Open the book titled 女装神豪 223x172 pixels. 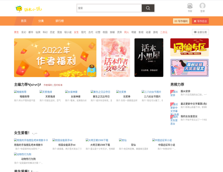(76, 97)
